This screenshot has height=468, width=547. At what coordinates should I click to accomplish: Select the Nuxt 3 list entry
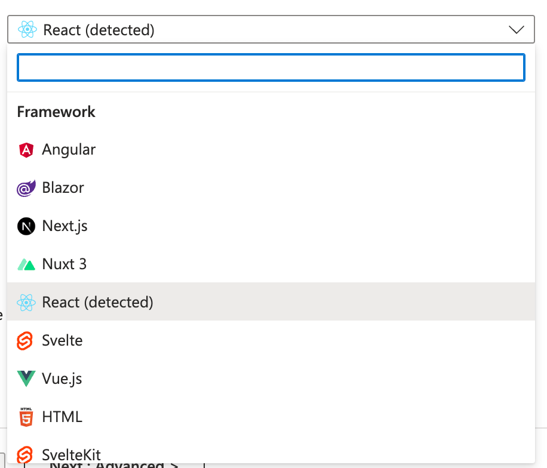pyautogui.click(x=64, y=264)
